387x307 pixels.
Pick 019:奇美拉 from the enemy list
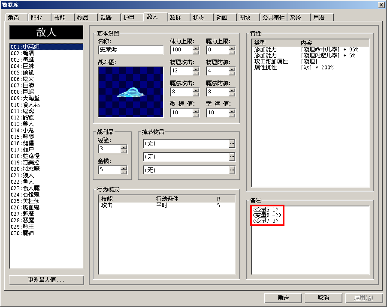coord(46,162)
